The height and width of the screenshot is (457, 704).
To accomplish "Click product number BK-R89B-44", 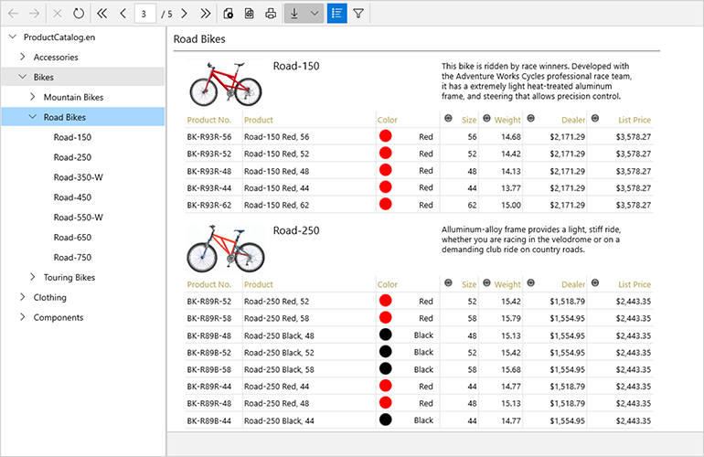I will pos(209,421).
